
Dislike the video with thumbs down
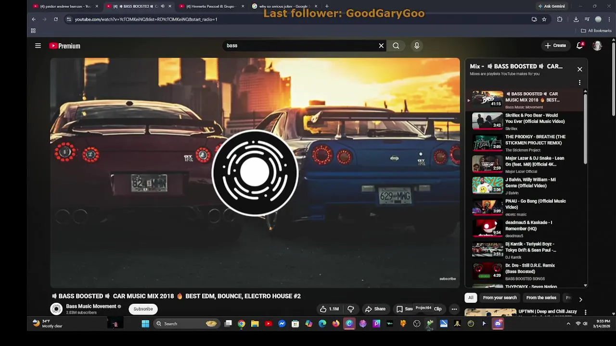350,309
